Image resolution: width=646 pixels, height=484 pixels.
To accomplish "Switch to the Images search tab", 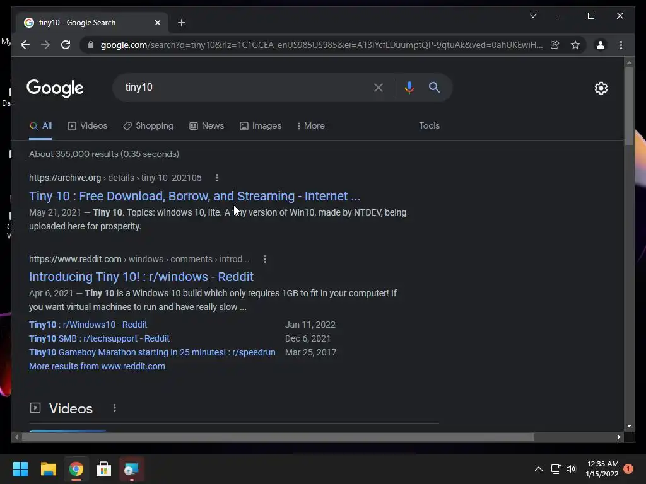I will tap(261, 126).
